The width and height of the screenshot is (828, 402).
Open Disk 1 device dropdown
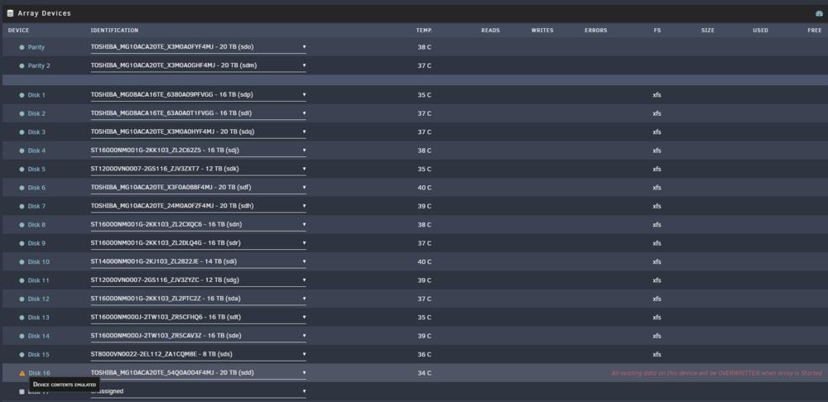(198, 95)
